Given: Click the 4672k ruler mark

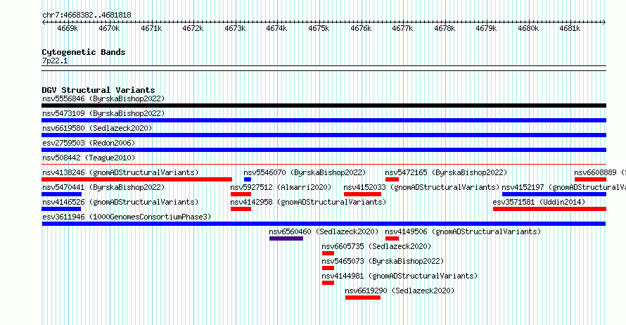Looking at the screenshot, I should click(x=193, y=28).
